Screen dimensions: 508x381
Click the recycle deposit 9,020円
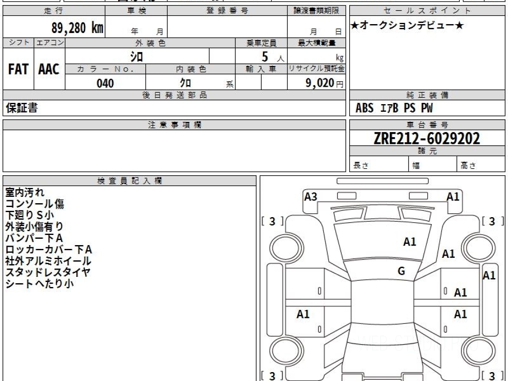pyautogui.click(x=325, y=83)
